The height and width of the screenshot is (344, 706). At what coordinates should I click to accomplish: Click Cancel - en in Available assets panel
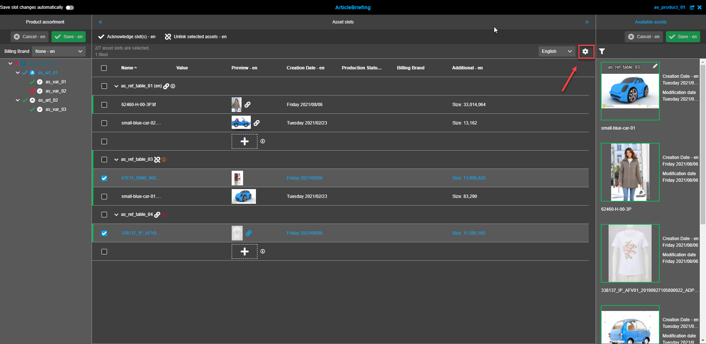coord(643,37)
